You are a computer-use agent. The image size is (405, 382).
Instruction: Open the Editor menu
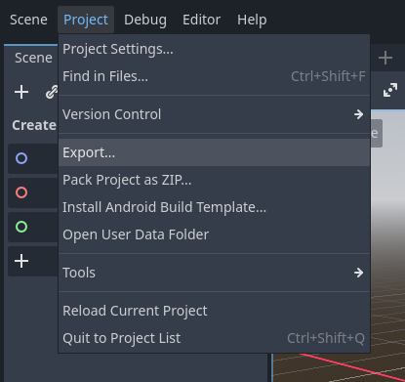tap(201, 20)
